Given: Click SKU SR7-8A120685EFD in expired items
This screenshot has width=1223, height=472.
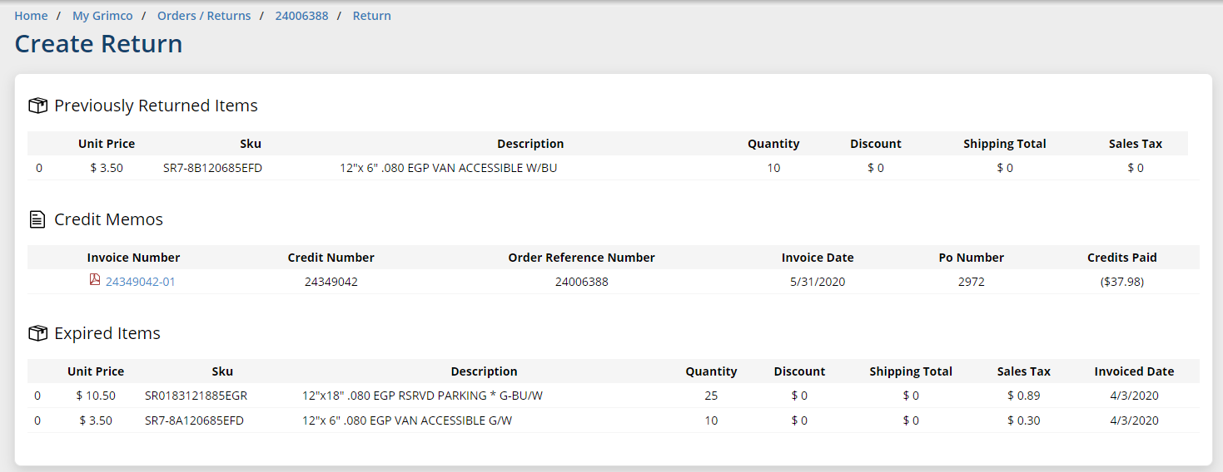Looking at the screenshot, I should [195, 420].
